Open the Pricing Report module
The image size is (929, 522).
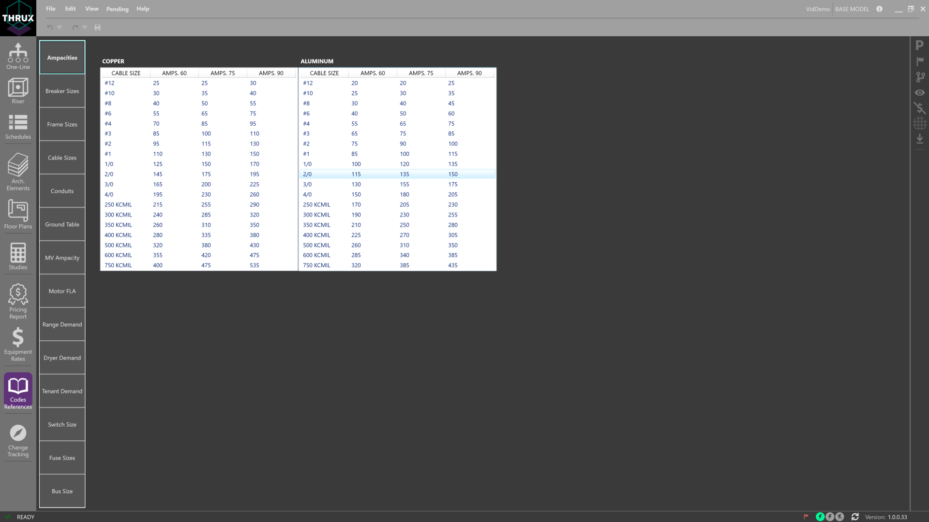point(18,302)
